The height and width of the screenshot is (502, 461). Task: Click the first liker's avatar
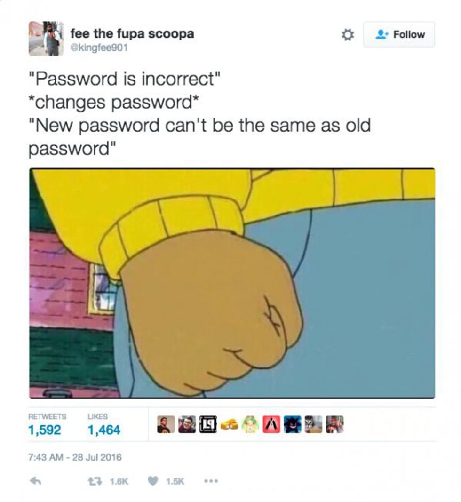(x=166, y=424)
